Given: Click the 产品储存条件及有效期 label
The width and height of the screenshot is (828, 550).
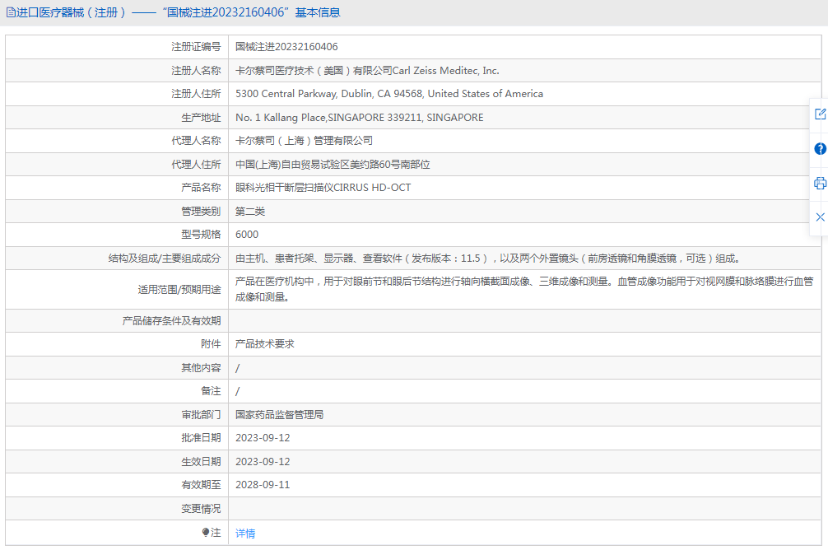Looking at the screenshot, I should (171, 321).
